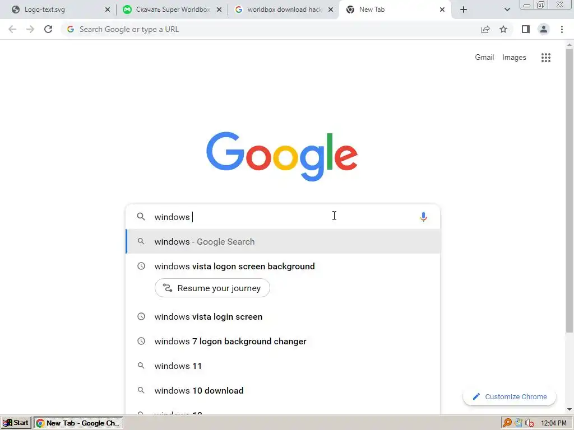574x430 pixels.
Task: Toggle the side panel icon
Action: 526,29
